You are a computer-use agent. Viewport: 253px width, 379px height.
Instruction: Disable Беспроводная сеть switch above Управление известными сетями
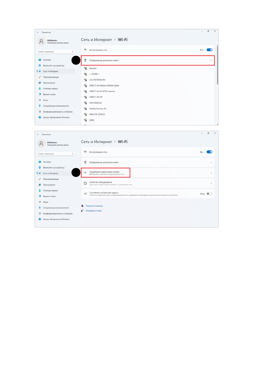pyautogui.click(x=210, y=152)
